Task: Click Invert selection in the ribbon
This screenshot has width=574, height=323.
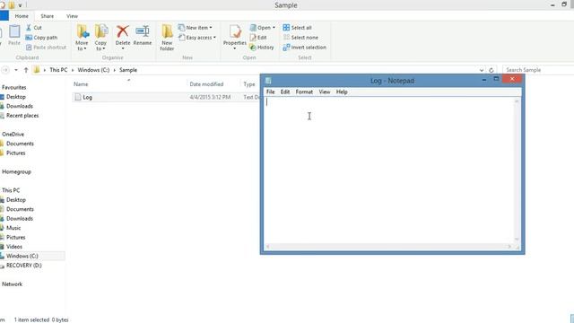Action: pos(305,48)
